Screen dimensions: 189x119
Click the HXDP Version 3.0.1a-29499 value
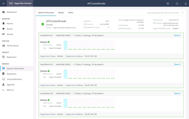coord(104,24)
